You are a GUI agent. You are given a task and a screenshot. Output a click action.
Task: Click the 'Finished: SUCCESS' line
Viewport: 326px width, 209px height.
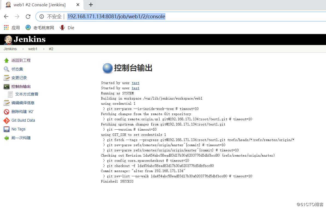click(117, 181)
